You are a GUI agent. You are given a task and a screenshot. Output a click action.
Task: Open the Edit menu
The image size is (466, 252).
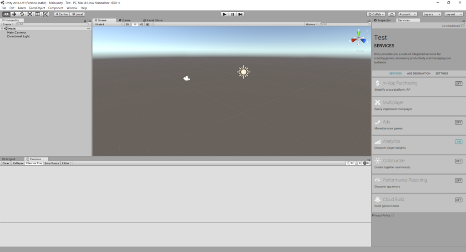[x=12, y=8]
